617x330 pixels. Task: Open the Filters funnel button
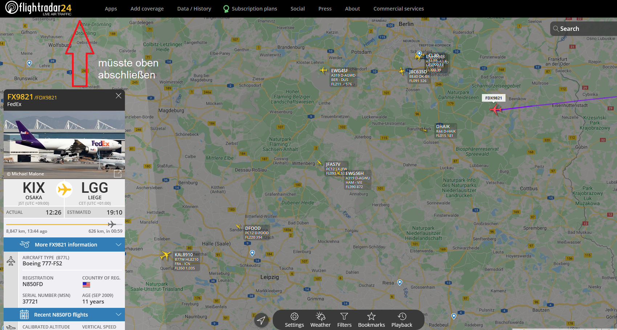(x=344, y=320)
